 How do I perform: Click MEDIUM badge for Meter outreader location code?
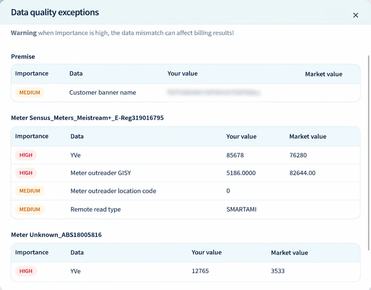[x=30, y=191]
